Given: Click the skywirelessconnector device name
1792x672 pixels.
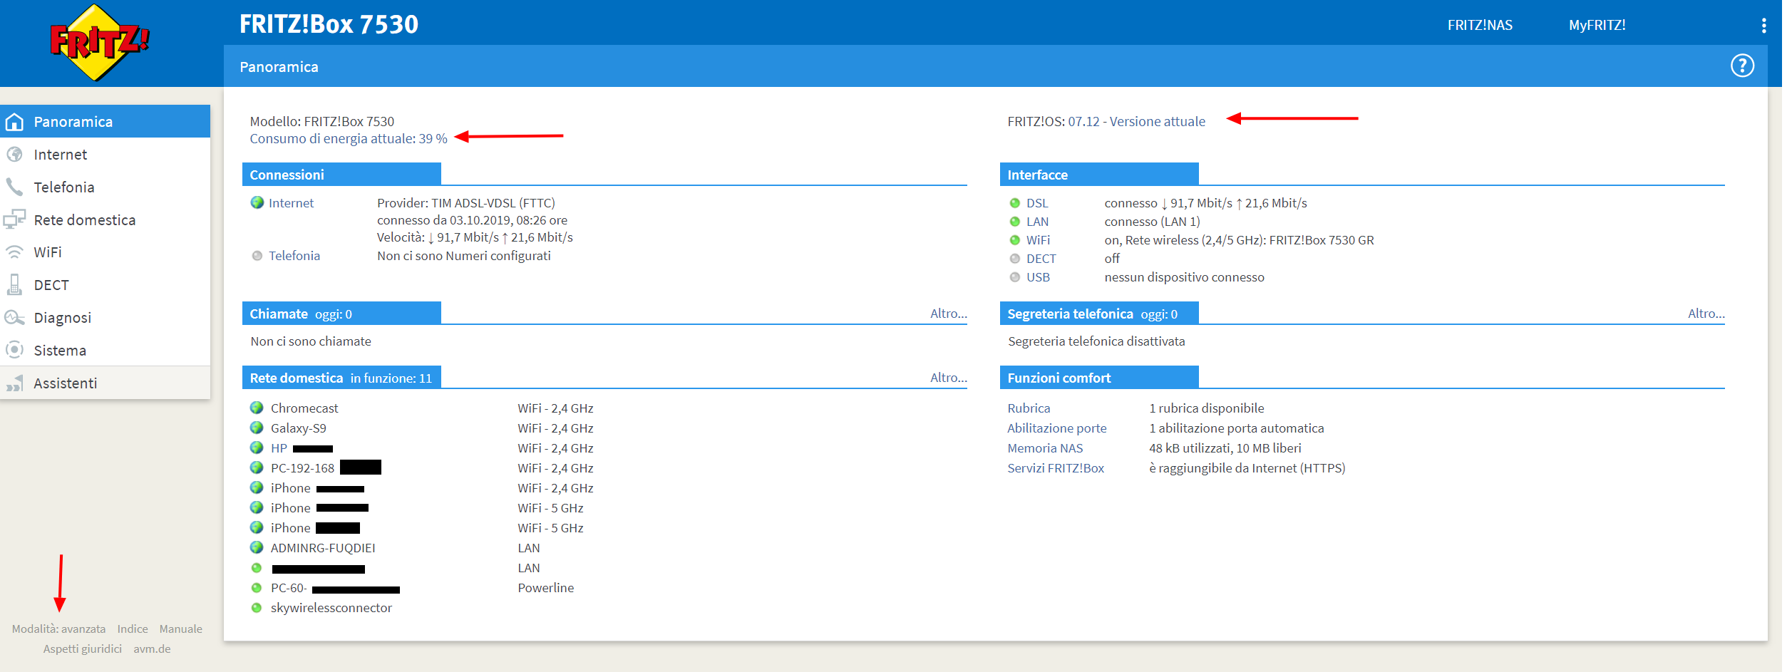Looking at the screenshot, I should 331,608.
